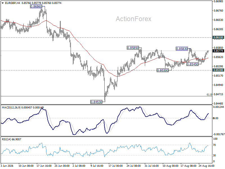Click the ActionForex watermark text

(133, 19)
